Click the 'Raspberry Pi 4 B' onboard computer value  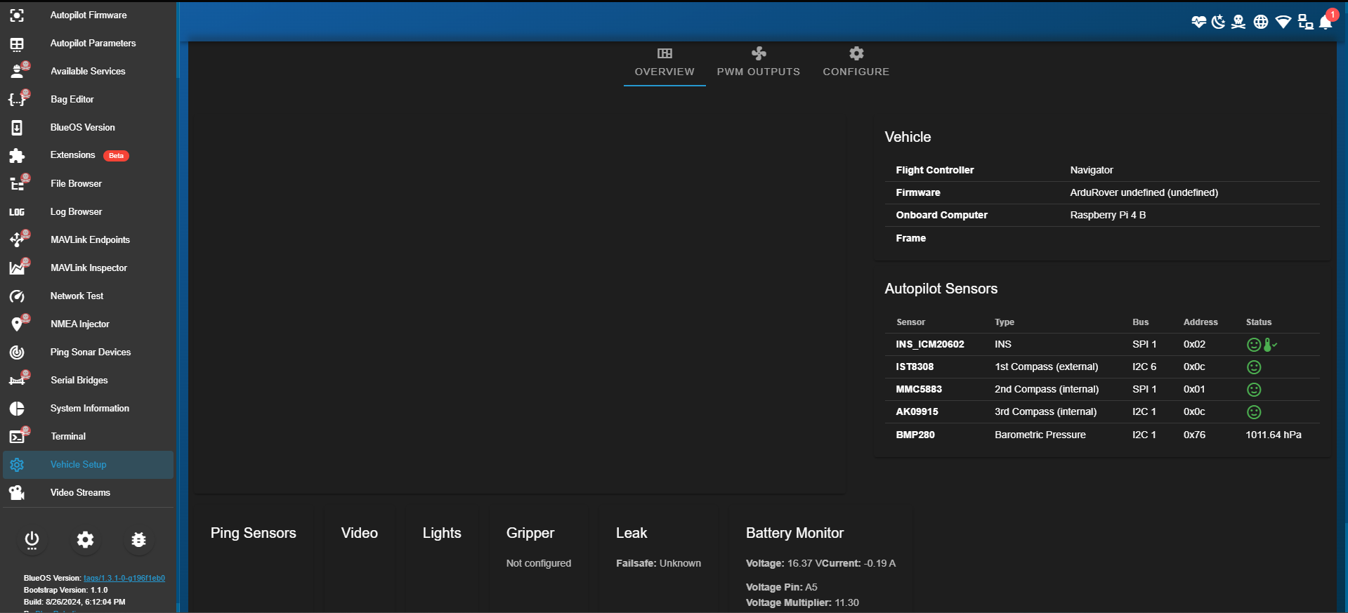click(x=1108, y=215)
